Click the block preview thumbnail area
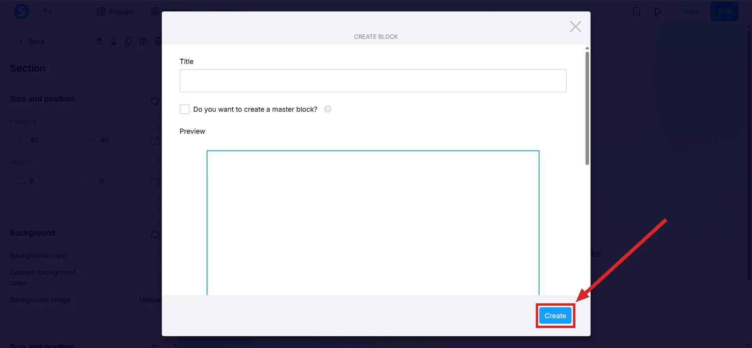The width and height of the screenshot is (752, 348). (373, 223)
